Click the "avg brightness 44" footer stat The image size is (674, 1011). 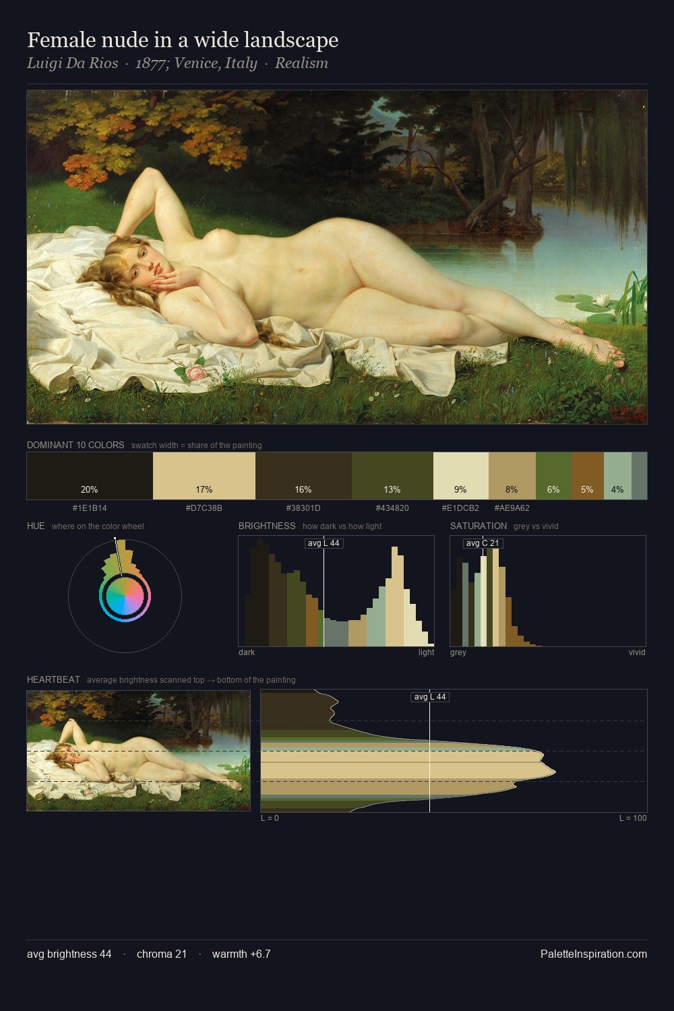pyautogui.click(x=69, y=954)
